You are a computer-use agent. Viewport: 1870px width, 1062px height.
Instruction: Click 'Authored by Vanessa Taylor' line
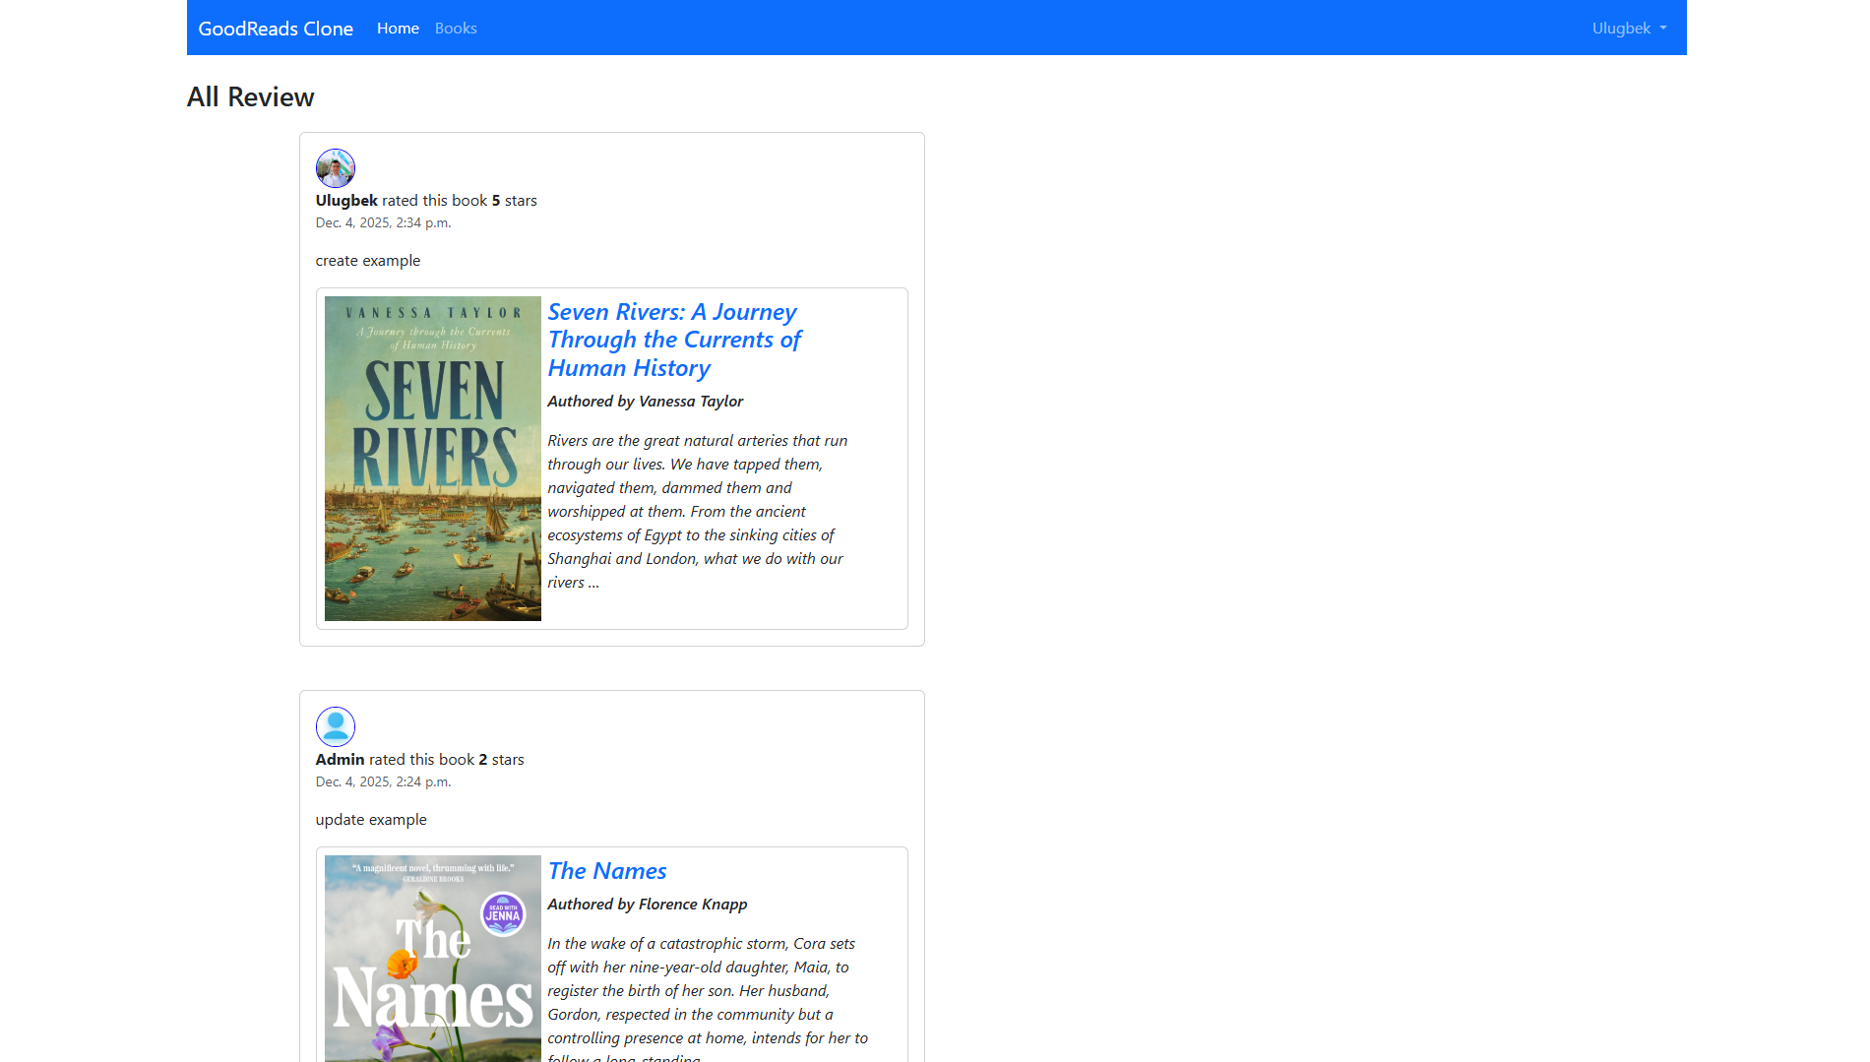(x=646, y=402)
